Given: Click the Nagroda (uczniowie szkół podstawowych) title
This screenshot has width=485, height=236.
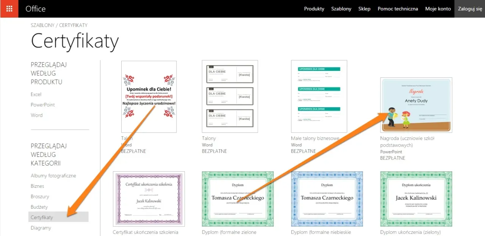Looking at the screenshot, I should click(407, 142).
